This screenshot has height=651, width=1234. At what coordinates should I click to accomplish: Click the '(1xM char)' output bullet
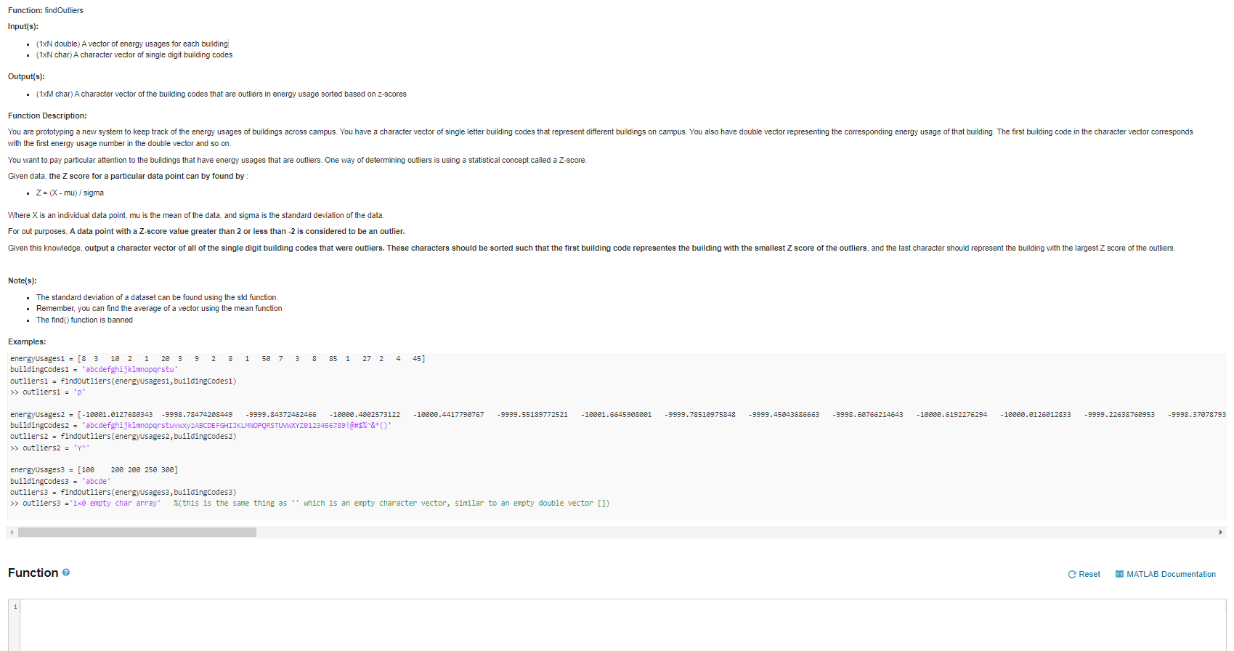tap(222, 94)
